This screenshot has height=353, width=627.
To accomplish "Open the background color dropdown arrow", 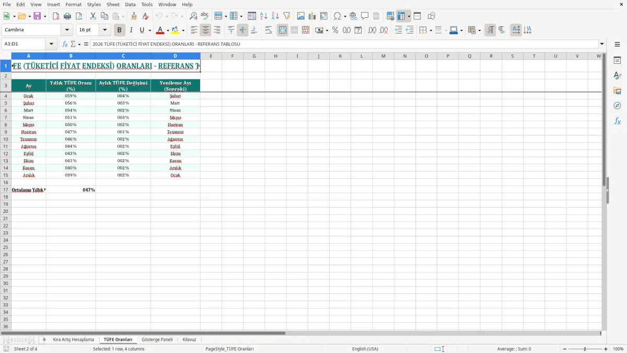I will click(184, 31).
